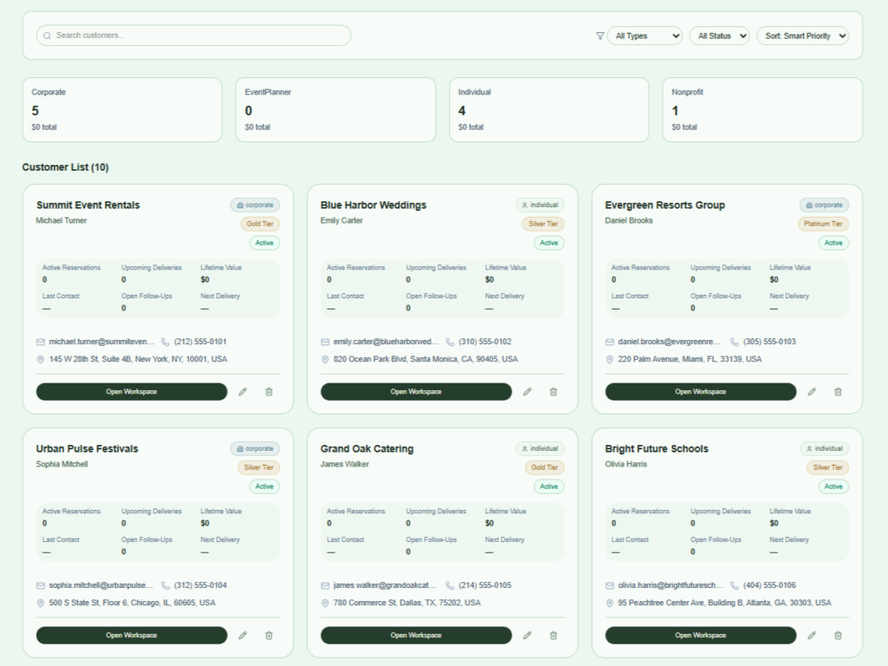
Task: Edit Urban Pulse Festivals customer record
Action: click(x=243, y=636)
